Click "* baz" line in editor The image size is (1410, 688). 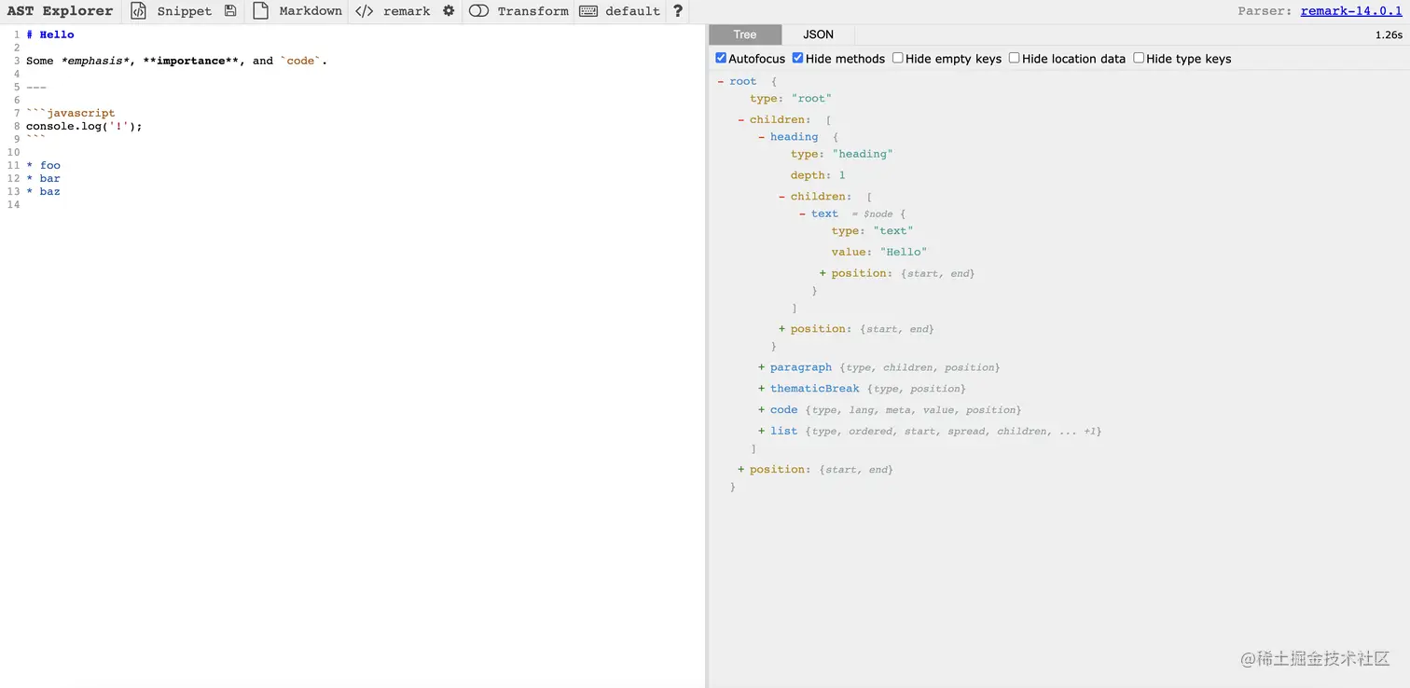click(x=44, y=191)
